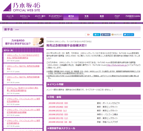Viewport: 143px width, 131px height.
Task: Open the メンバー紹介 (Member) nav tab
Action: click(x=40, y=17)
